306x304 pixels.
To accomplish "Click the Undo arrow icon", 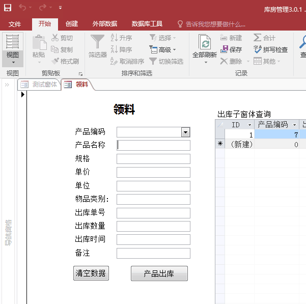I will (x=22, y=8).
